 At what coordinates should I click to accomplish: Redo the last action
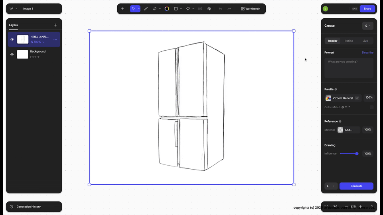click(229, 9)
